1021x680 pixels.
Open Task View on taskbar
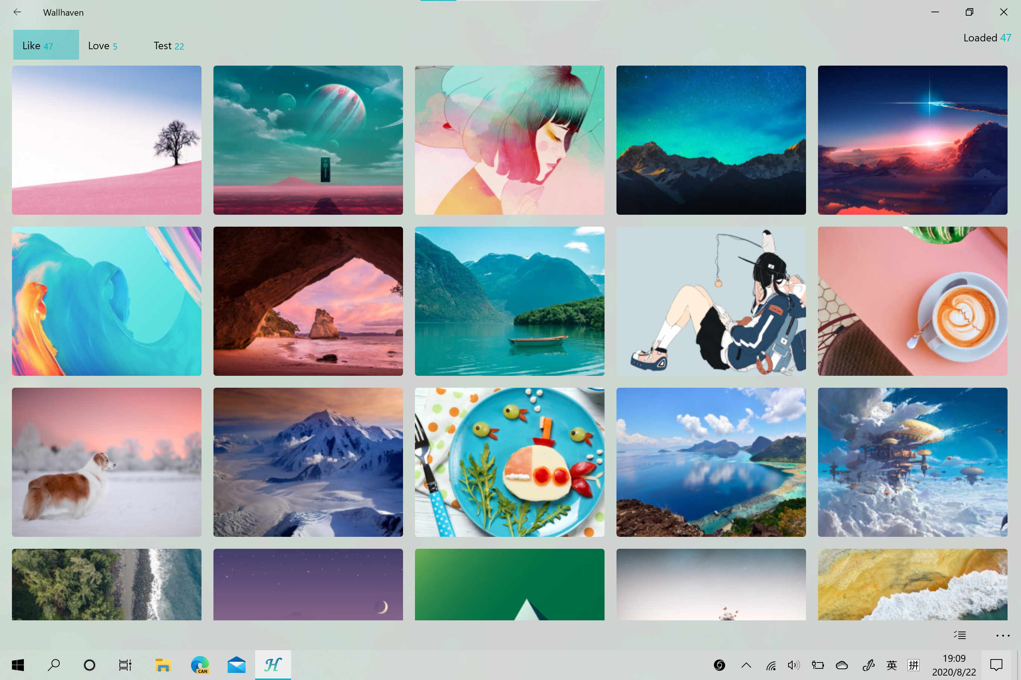click(125, 665)
